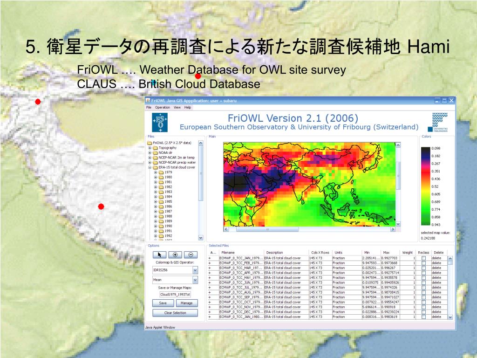477x358 pixels.
Task: Open the Mean GIS operator dropdown
Action: (x=195, y=280)
